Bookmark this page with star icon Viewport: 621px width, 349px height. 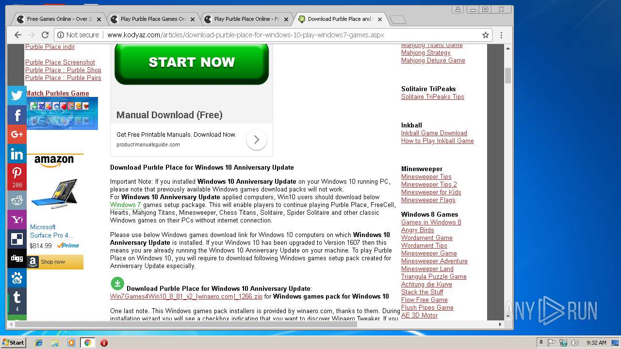tap(485, 35)
